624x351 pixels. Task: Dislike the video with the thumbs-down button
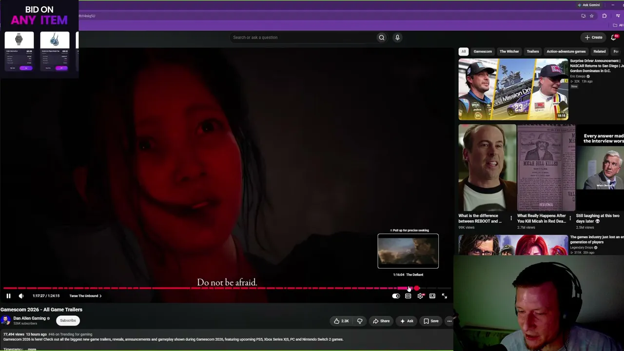pyautogui.click(x=360, y=321)
